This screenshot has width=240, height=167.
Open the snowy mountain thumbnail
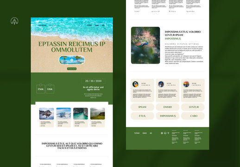coord(63,114)
